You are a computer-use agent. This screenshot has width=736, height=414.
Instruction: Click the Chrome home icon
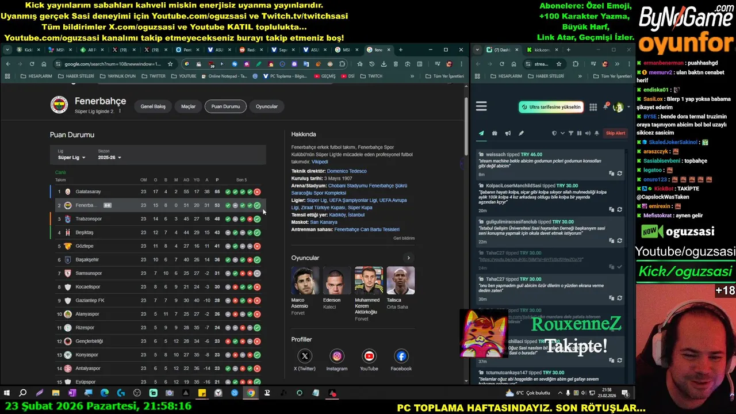(x=44, y=64)
